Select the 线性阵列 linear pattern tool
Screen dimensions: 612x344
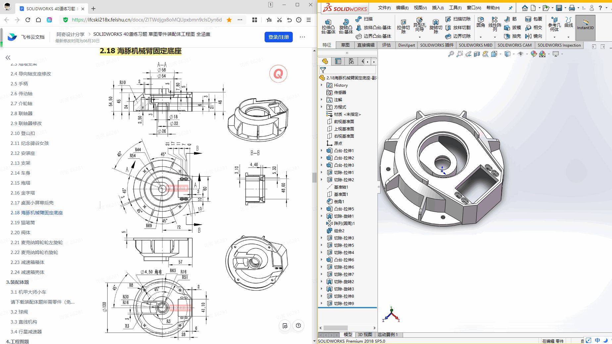(x=495, y=24)
